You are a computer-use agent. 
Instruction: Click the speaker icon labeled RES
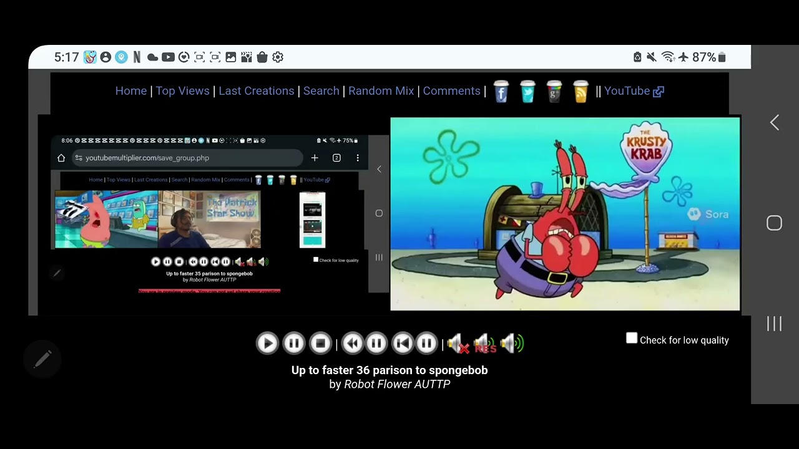[x=485, y=343]
